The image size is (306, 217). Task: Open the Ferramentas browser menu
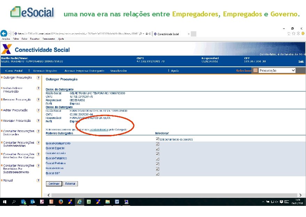click(49, 39)
